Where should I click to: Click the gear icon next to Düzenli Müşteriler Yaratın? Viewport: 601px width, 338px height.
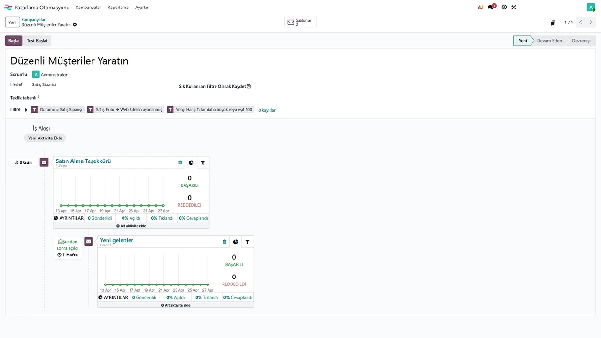click(75, 25)
